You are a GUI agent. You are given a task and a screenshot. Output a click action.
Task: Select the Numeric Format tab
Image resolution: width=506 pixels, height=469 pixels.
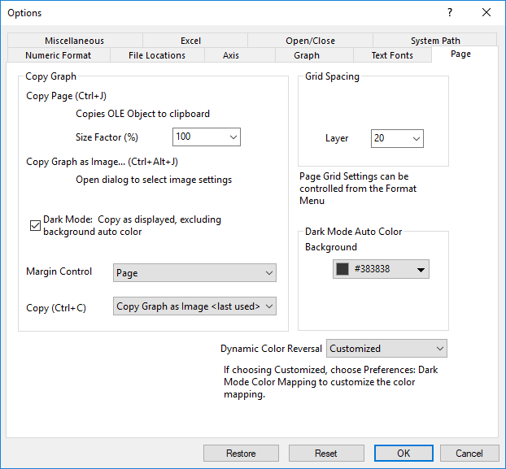click(58, 55)
